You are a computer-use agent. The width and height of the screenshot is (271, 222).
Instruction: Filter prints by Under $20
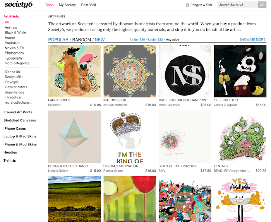point(137,39)
